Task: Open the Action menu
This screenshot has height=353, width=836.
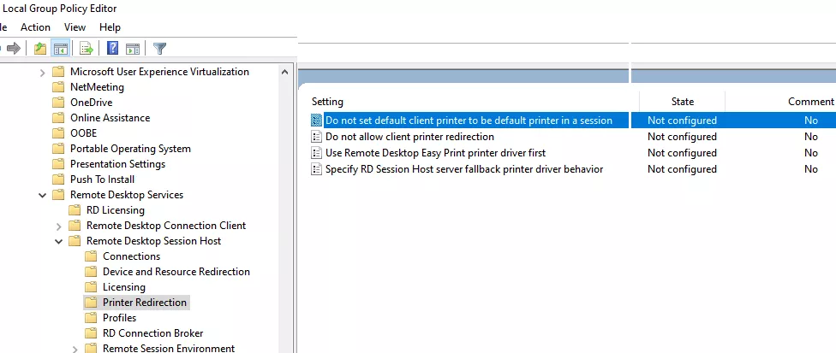Action: click(35, 27)
